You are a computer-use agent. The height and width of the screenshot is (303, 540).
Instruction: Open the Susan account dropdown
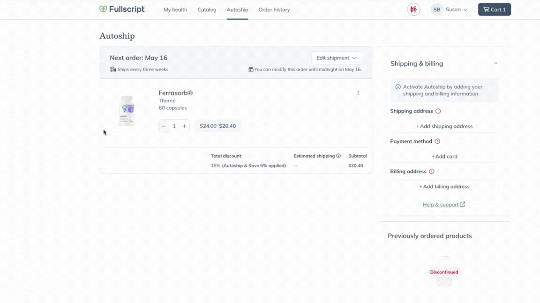pos(457,10)
